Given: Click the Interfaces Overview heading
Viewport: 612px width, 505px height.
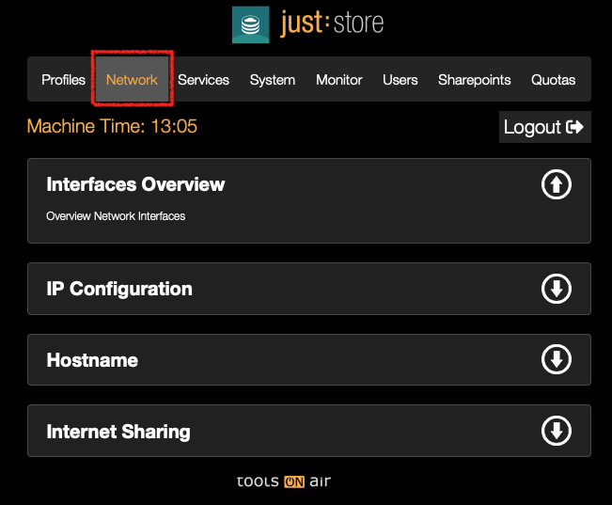Looking at the screenshot, I should pos(135,184).
